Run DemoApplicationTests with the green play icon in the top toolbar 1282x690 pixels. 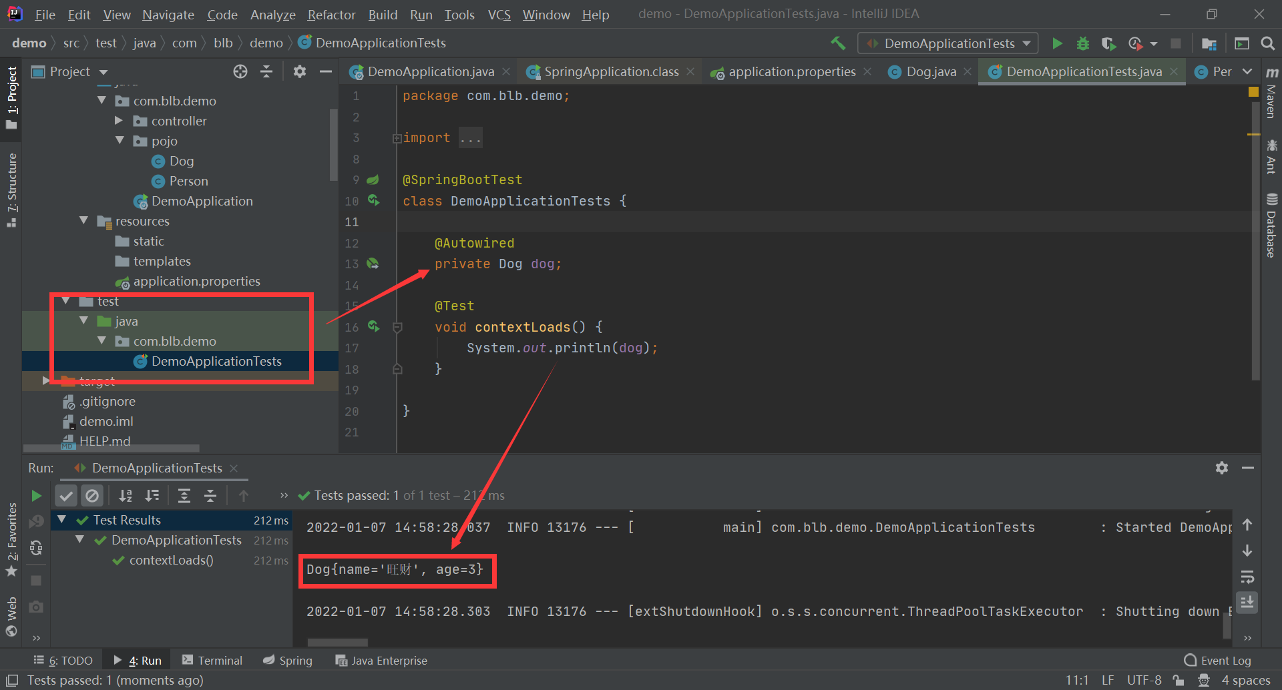pyautogui.click(x=1057, y=43)
